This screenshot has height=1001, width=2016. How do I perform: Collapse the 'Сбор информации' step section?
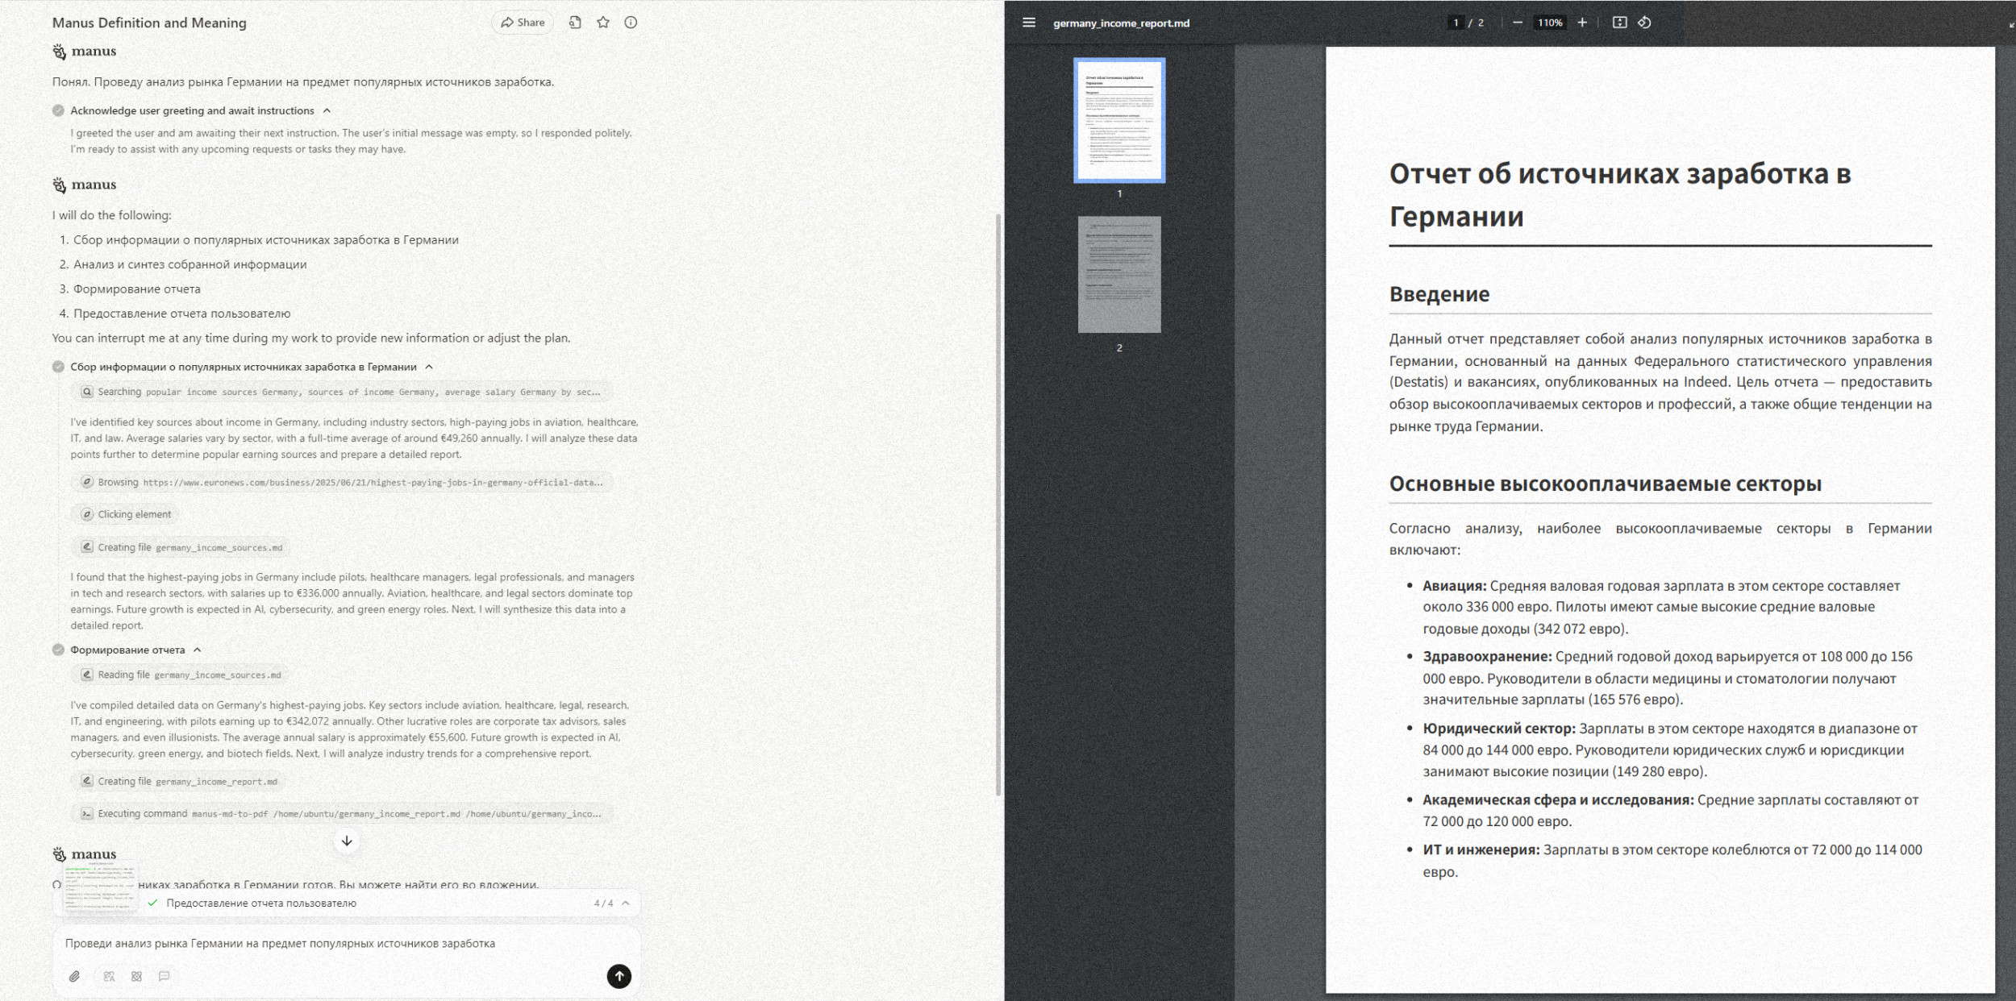pos(429,367)
